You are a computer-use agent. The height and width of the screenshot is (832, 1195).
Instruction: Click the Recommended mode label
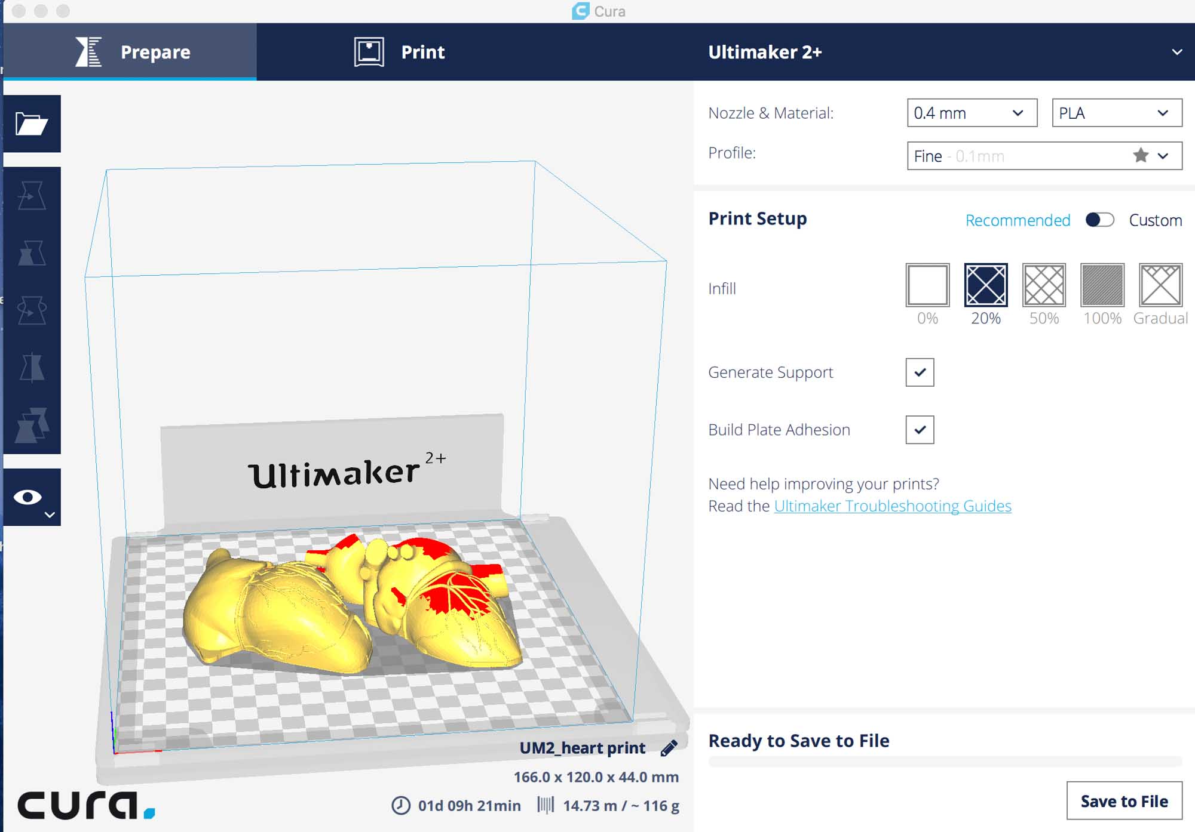pyautogui.click(x=1018, y=220)
